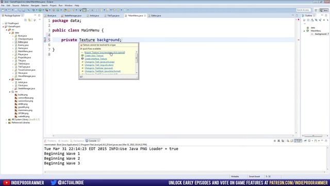Screen dimensions: 330x186
Task: Select MainMenu.java in Package Explorer
Action: (25, 51)
